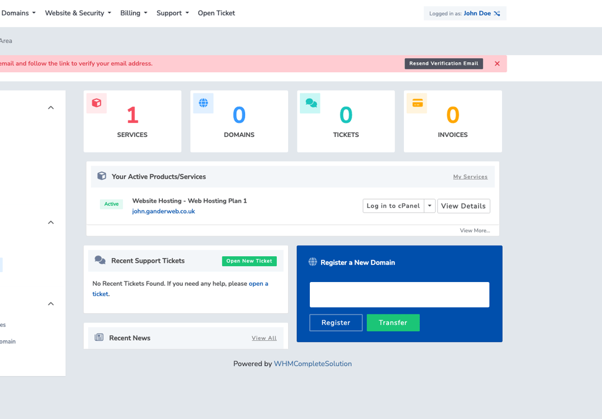The height and width of the screenshot is (419, 602).
Task: Click the INVOICES tile label
Action: point(453,135)
